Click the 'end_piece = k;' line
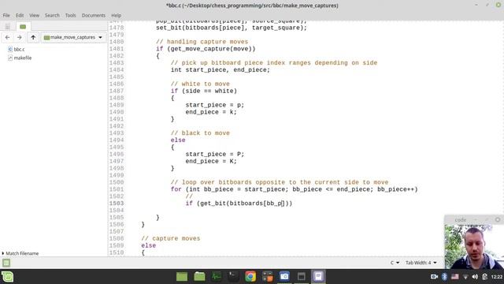The width and height of the screenshot is (504, 284). (211, 112)
